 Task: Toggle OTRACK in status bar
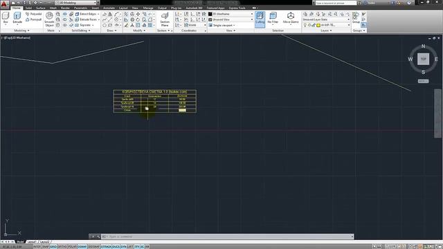pyautogui.click(x=106, y=246)
